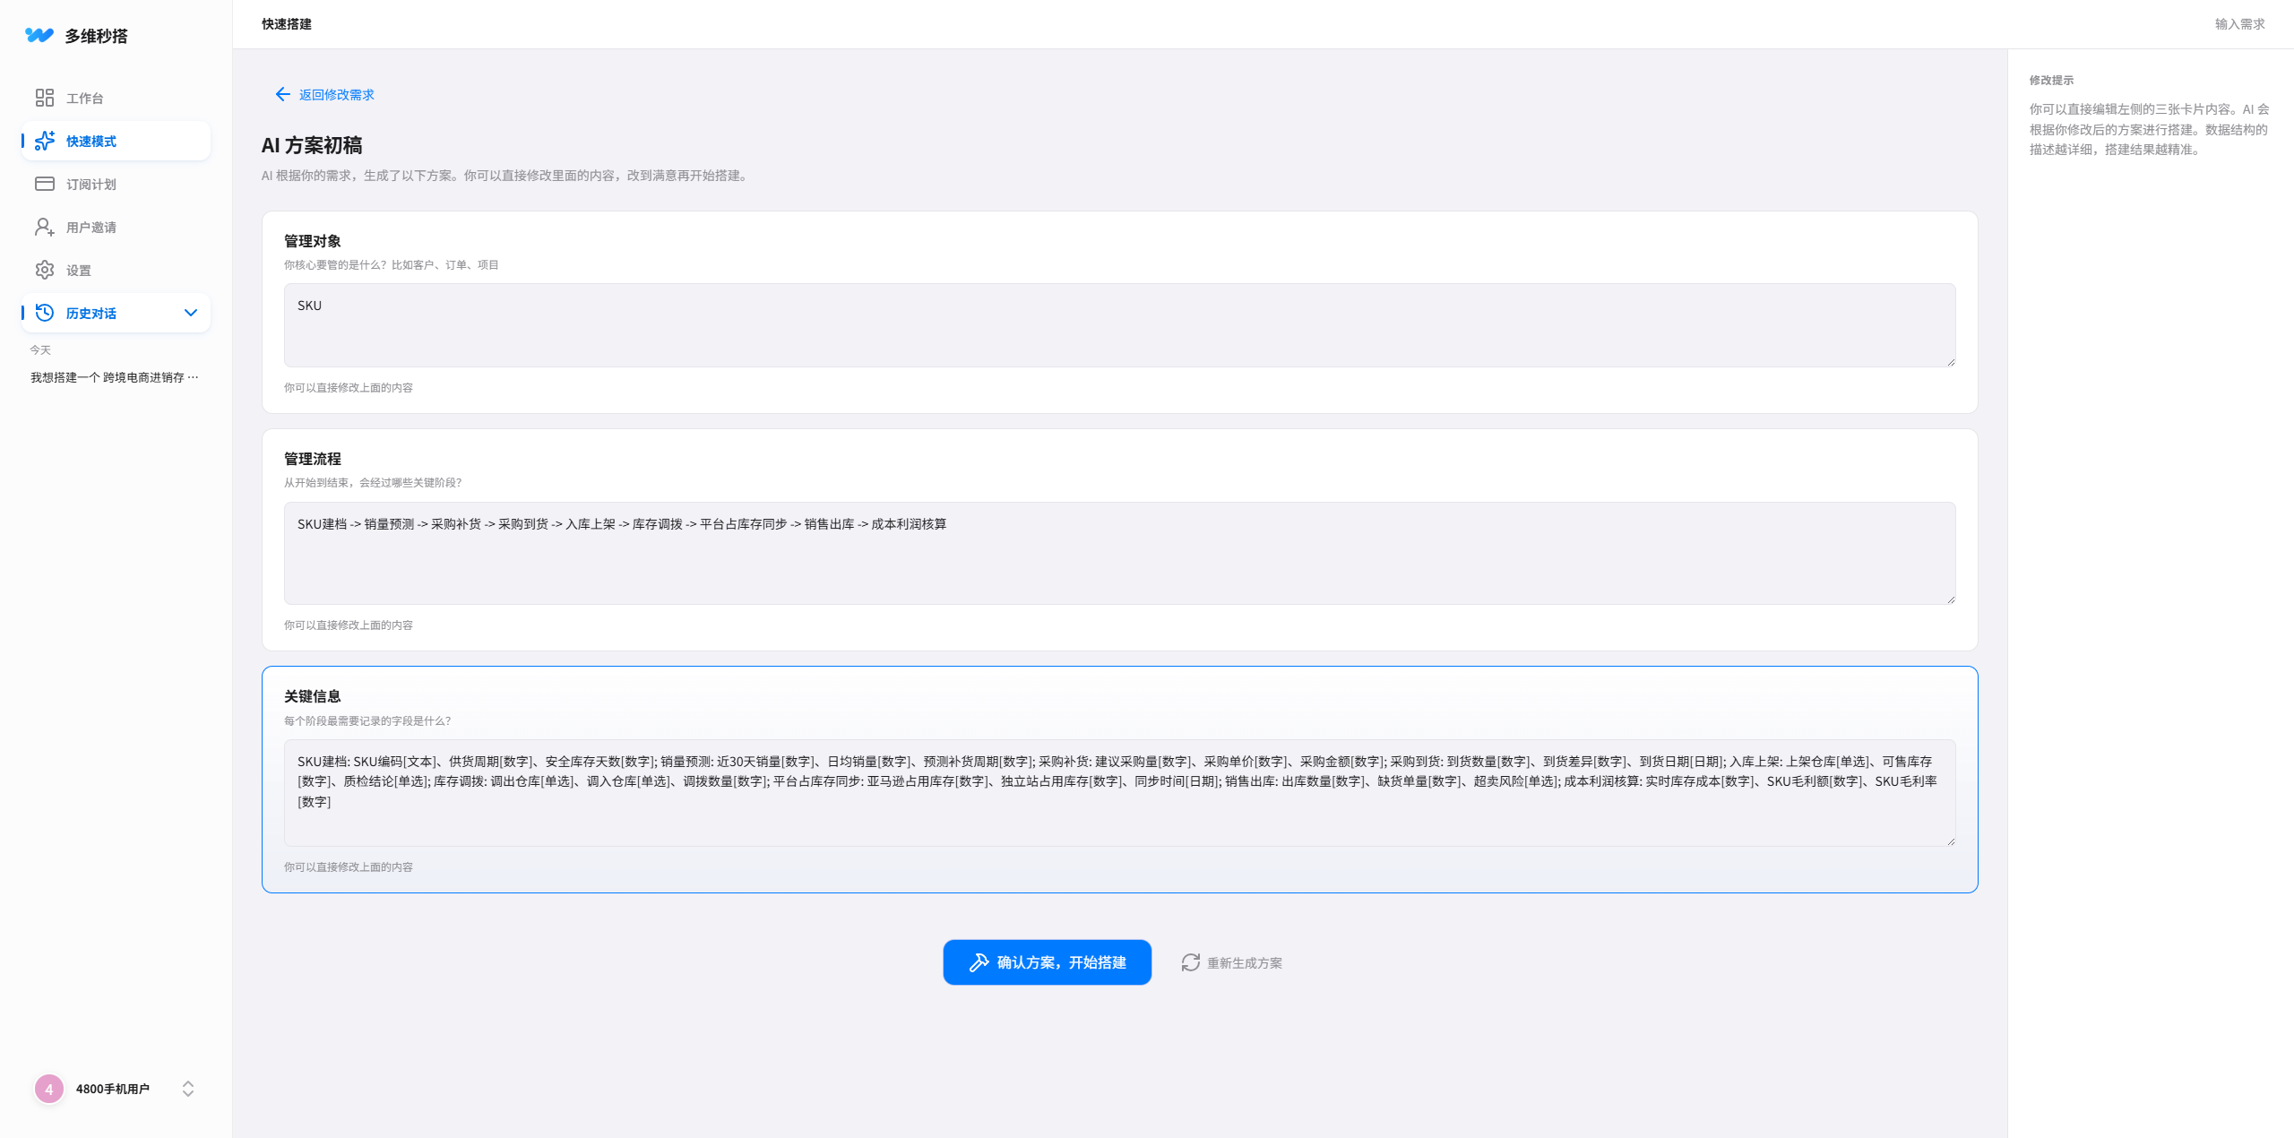Click the back arrow beside 返回修改需求
2294x1138 pixels.
(282, 94)
